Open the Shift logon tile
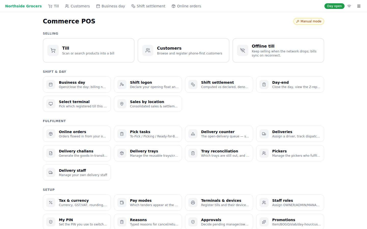The width and height of the screenshot is (367, 229). [148, 84]
